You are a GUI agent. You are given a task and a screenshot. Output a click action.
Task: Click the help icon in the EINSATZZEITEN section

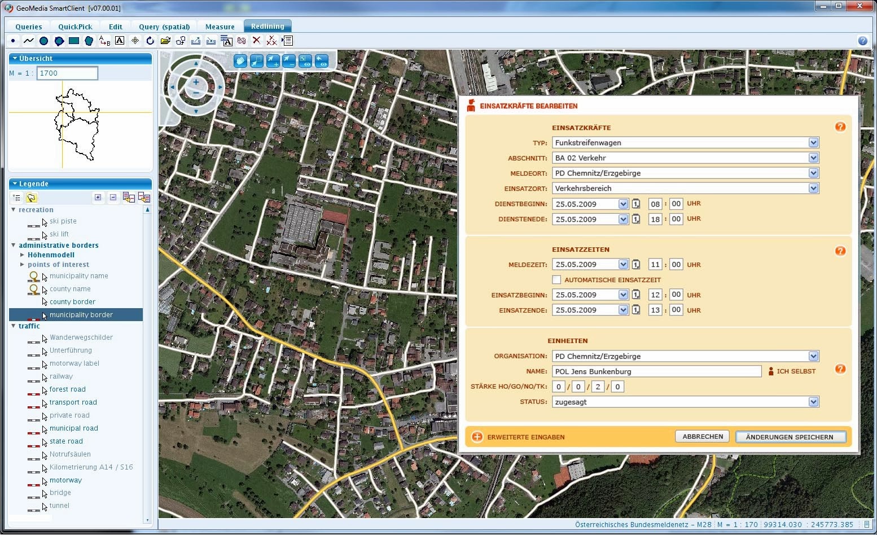840,251
